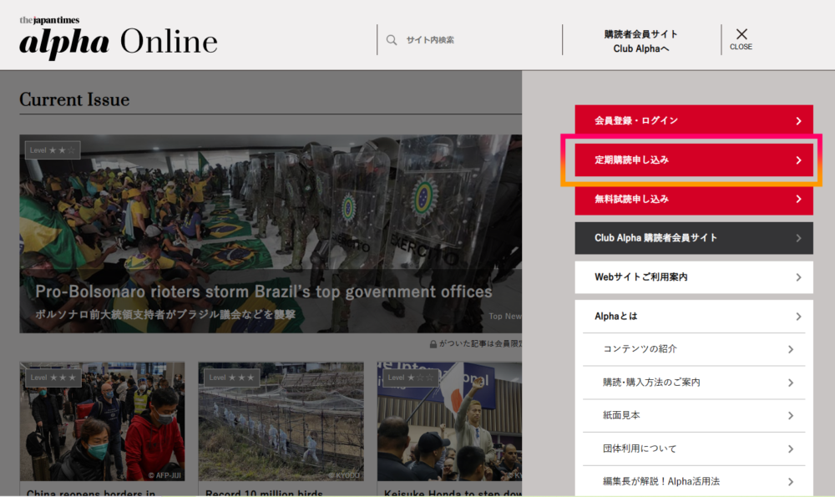Open the Pro-Bolsonaro rioters article headline
Image resolution: width=835 pixels, height=497 pixels.
pyautogui.click(x=261, y=292)
